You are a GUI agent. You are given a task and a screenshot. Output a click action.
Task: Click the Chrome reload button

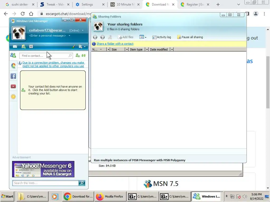[x=23, y=14]
